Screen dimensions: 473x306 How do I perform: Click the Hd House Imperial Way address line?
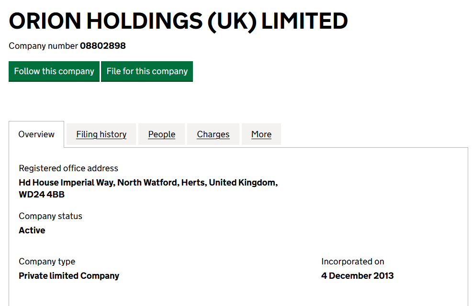(66, 183)
